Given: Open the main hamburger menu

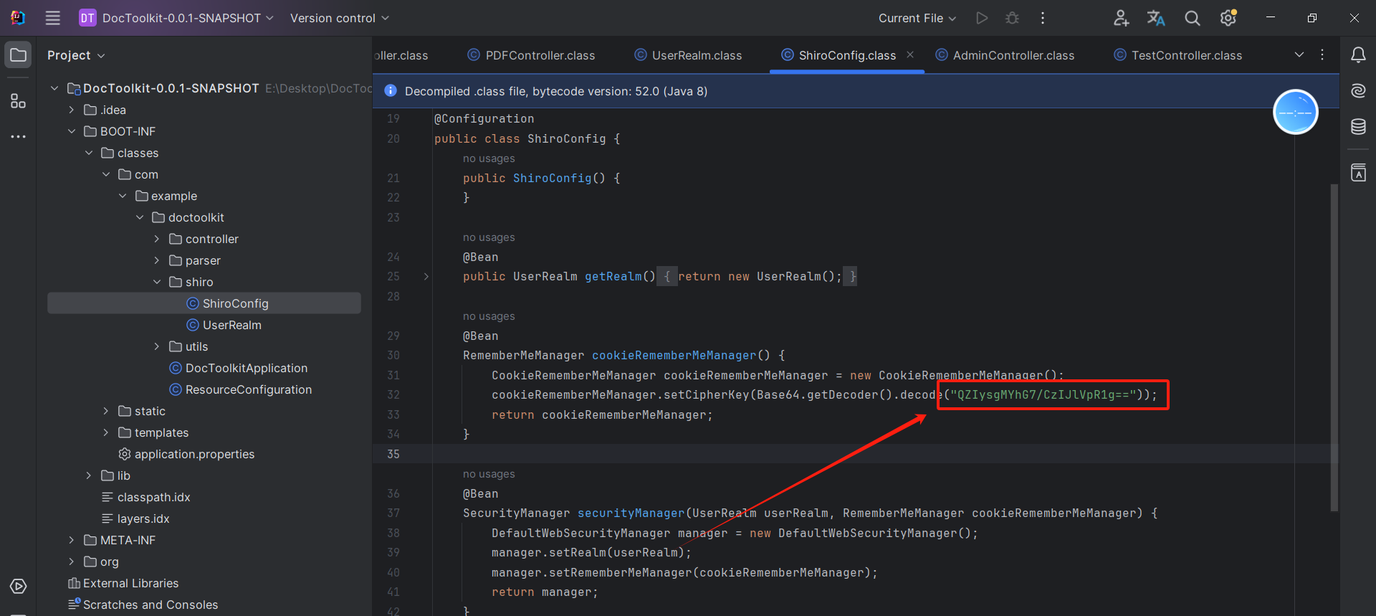Looking at the screenshot, I should 53,18.
